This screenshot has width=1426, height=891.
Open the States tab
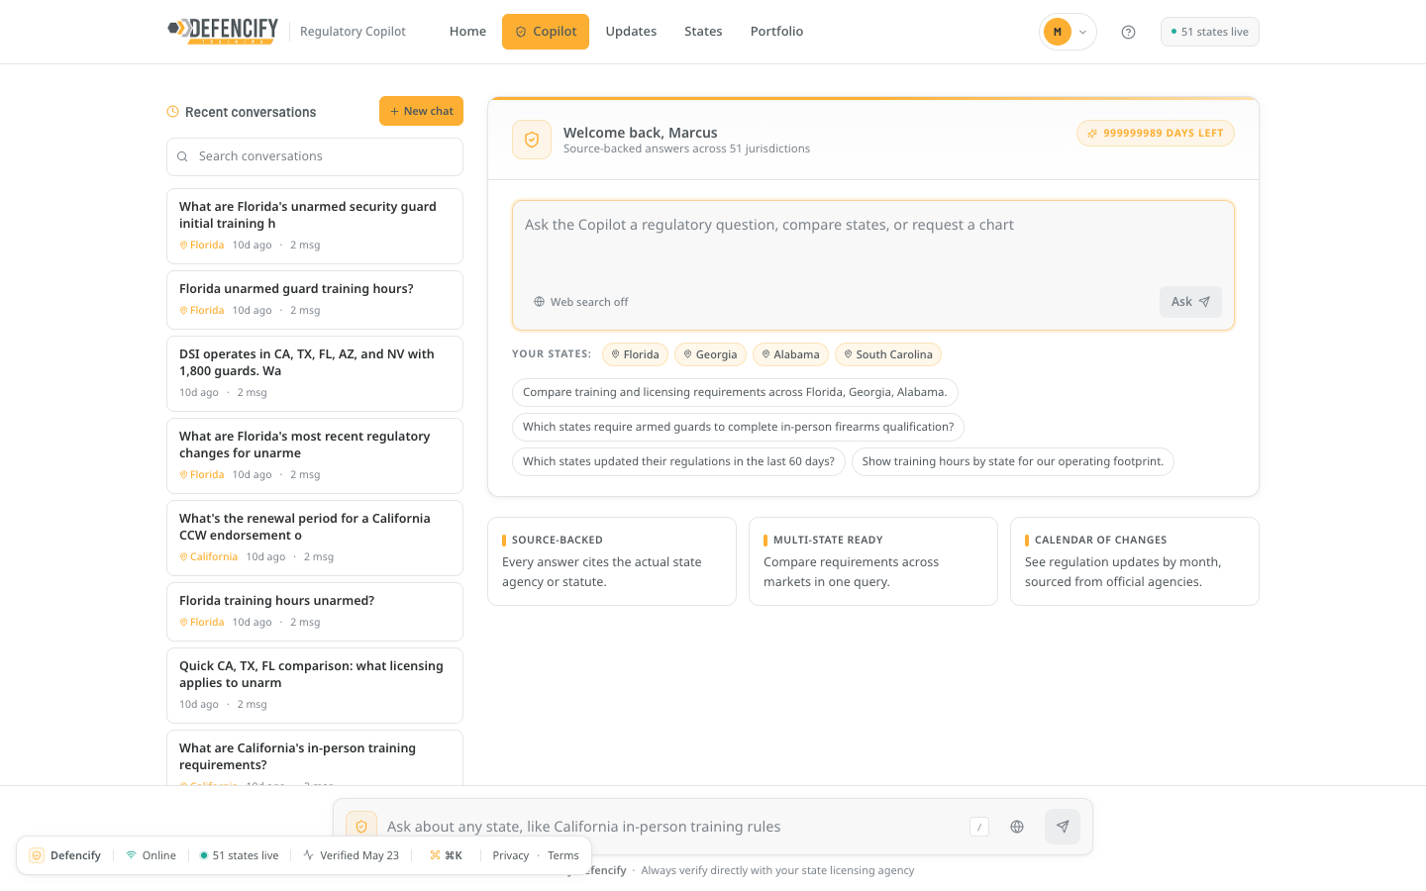pos(703,32)
